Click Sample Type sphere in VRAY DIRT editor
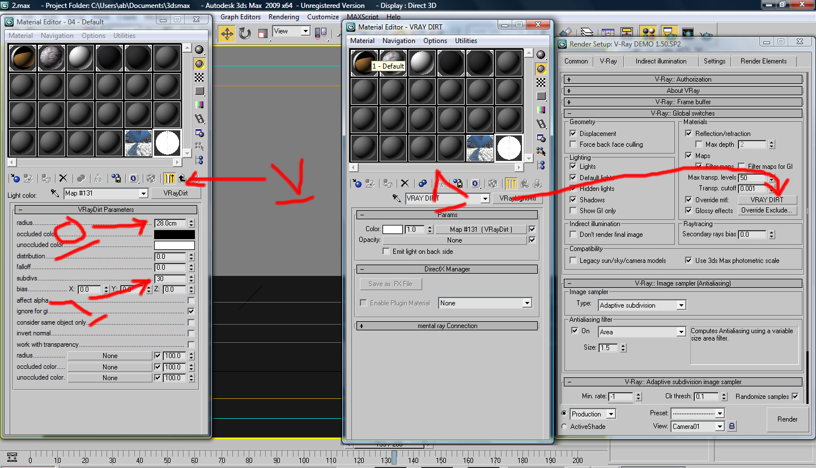This screenshot has height=468, width=816. pos(541,55)
